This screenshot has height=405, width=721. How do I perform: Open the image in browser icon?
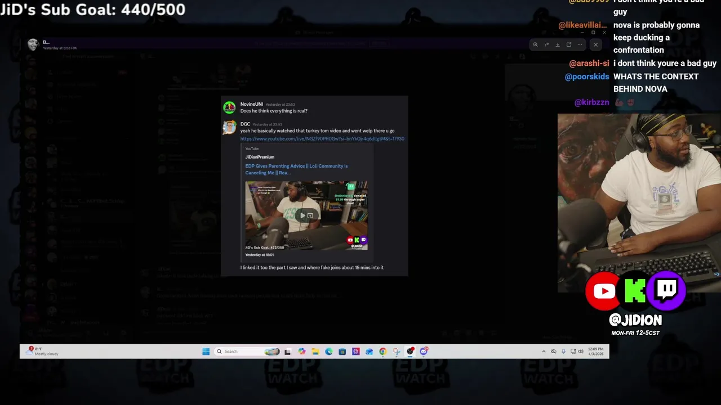click(x=569, y=44)
